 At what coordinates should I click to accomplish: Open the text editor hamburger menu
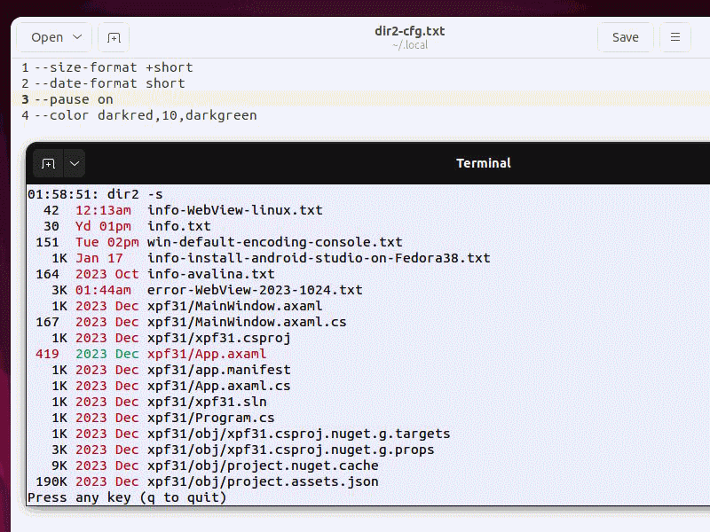(x=674, y=37)
